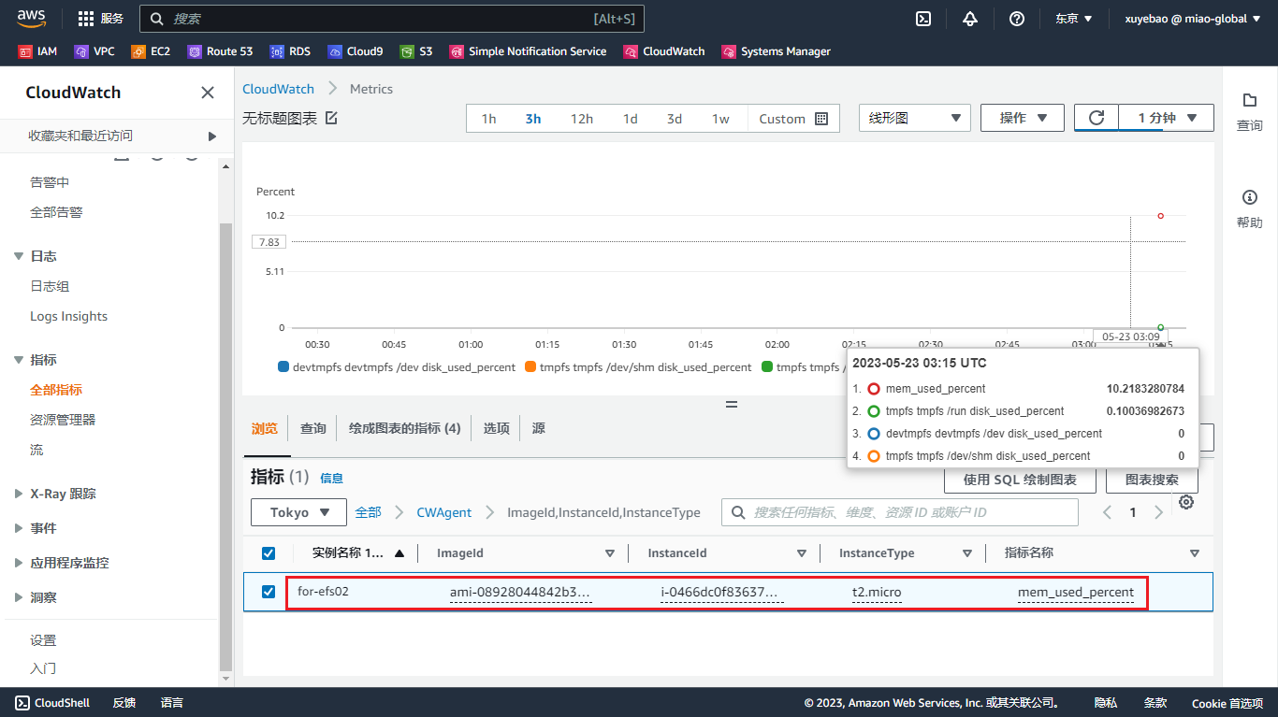Go to next metrics page arrow
The image size is (1278, 717).
[x=1158, y=512]
